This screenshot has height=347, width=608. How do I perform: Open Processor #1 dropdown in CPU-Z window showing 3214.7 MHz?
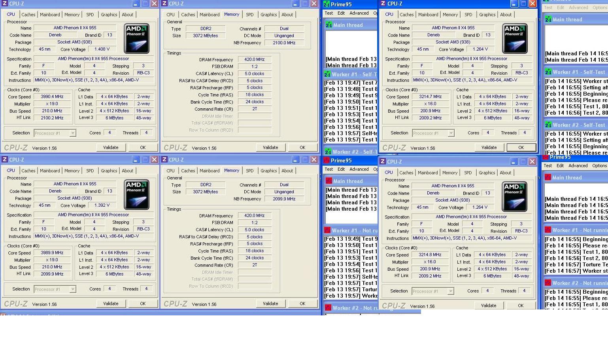(451, 133)
